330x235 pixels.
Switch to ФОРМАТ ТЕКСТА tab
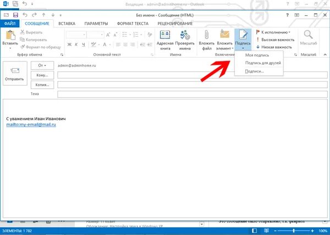tap(133, 24)
